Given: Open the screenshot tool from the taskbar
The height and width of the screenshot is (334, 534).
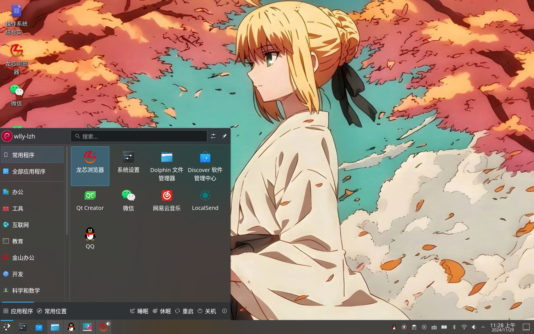Looking at the screenshot, I should pos(87,327).
